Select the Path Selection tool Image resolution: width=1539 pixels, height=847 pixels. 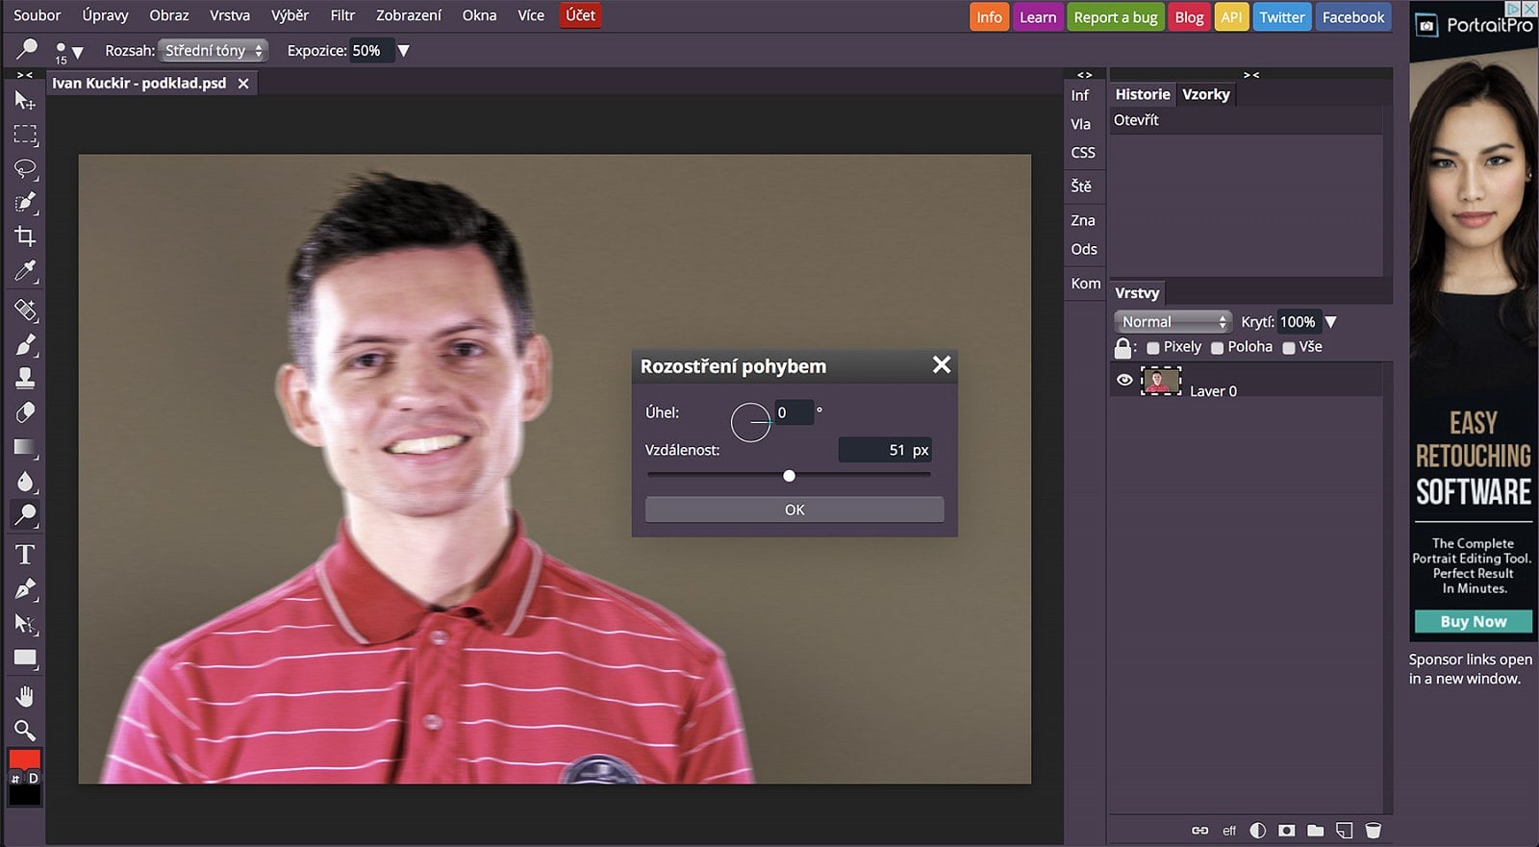25,624
